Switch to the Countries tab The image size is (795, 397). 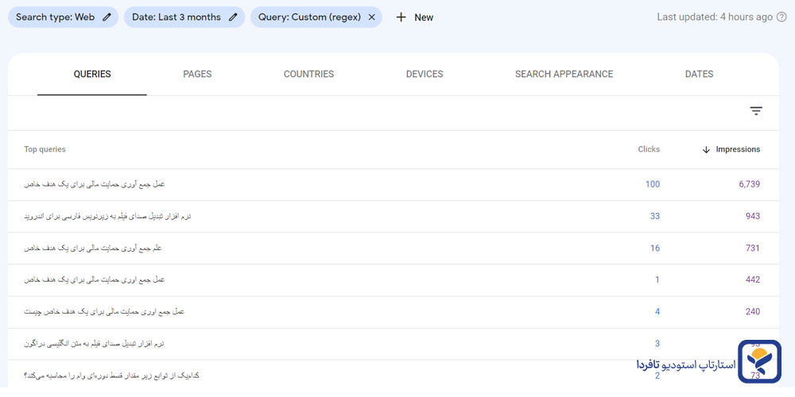(308, 74)
